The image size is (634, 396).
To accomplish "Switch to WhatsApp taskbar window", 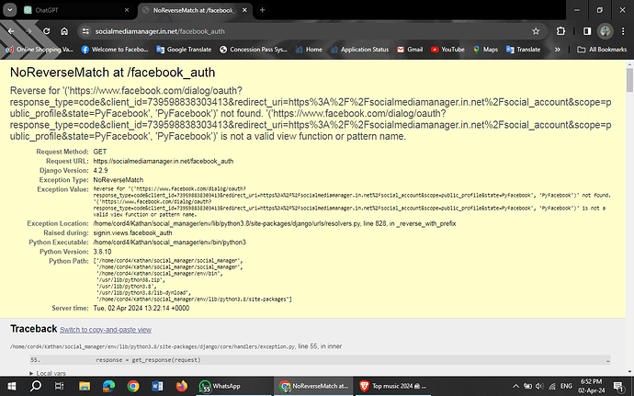I will point(233,386).
